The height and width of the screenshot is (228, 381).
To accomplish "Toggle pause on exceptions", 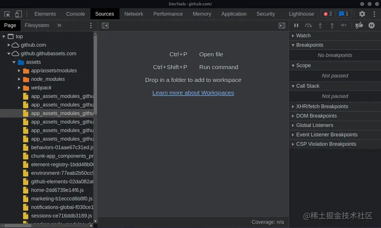I will pos(371,25).
